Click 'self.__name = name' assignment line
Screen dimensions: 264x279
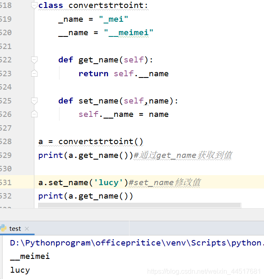click(x=124, y=114)
